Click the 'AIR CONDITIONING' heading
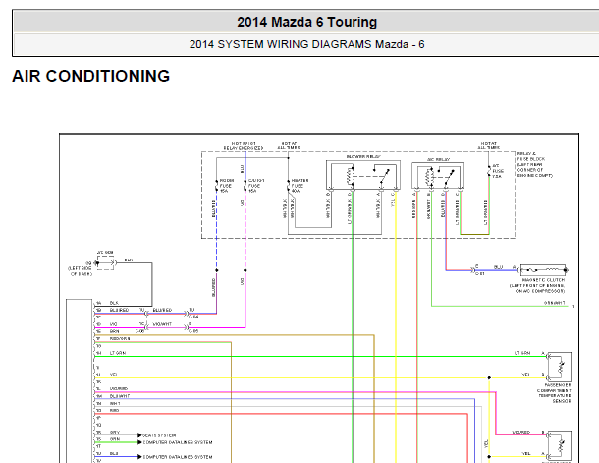 [x=91, y=76]
